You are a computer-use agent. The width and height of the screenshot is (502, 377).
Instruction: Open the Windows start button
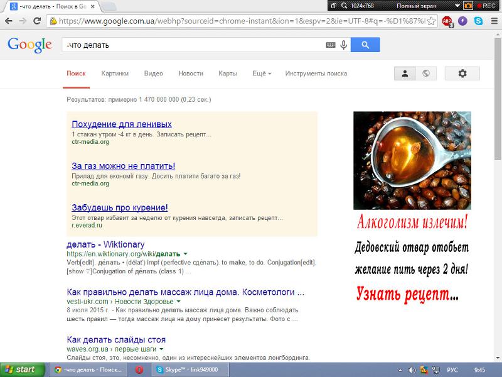[23, 369]
